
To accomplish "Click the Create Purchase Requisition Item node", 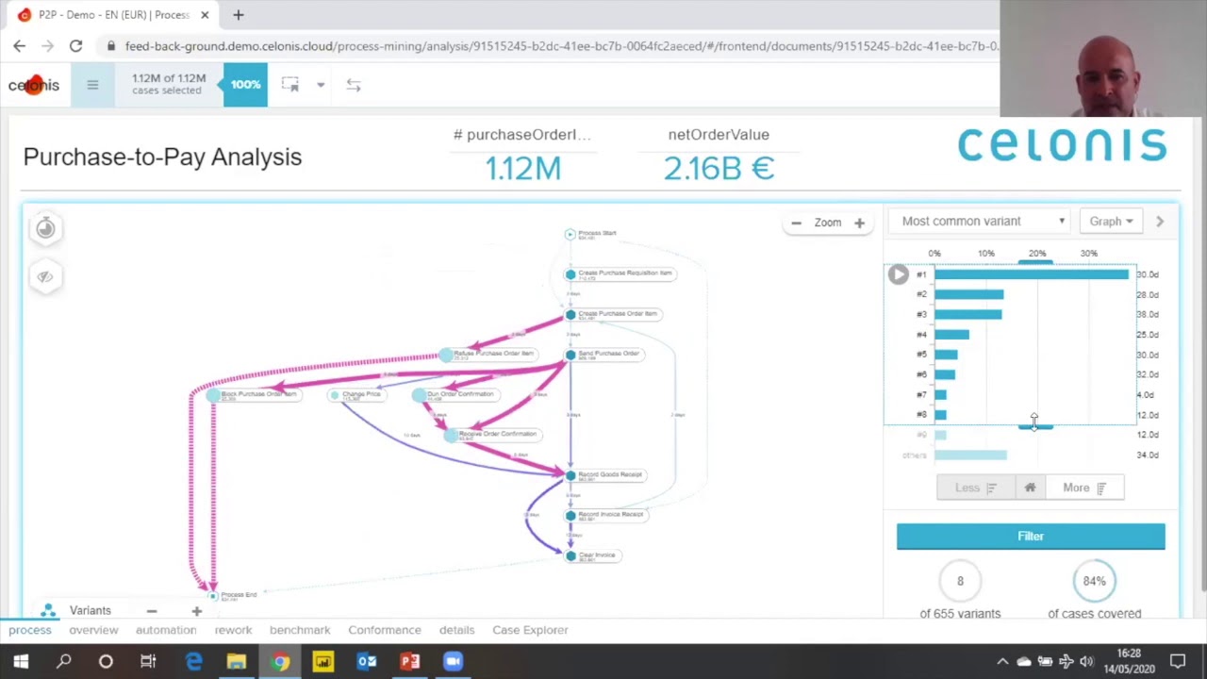I will (620, 274).
